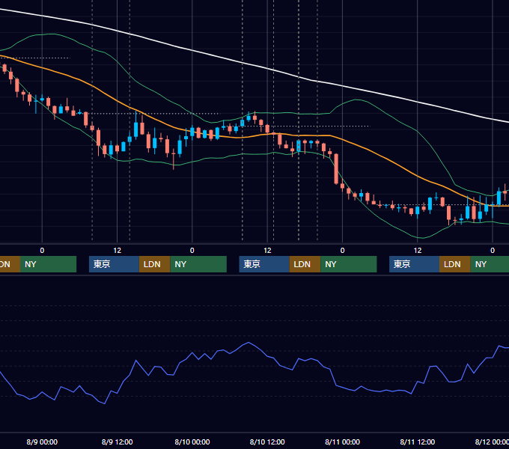The image size is (509, 449).
Task: Select the 東京 session block on 8/11
Action: 415,264
